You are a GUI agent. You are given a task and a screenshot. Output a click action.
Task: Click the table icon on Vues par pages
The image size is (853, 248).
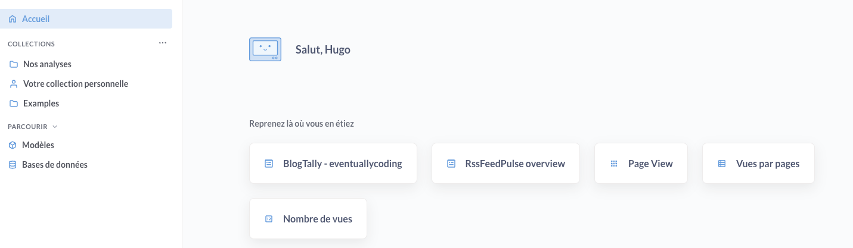click(x=722, y=164)
